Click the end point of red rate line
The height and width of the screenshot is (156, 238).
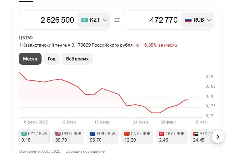188,100
